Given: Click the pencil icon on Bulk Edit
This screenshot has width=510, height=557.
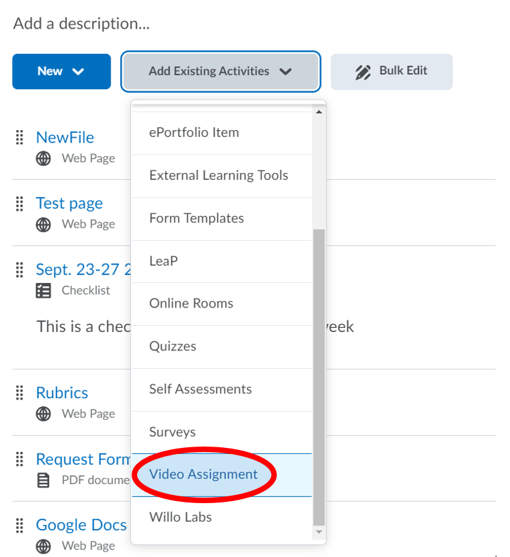Looking at the screenshot, I should click(363, 72).
